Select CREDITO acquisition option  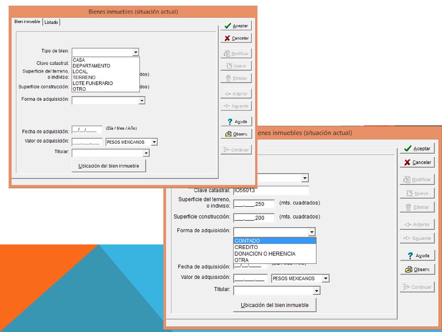click(275, 247)
